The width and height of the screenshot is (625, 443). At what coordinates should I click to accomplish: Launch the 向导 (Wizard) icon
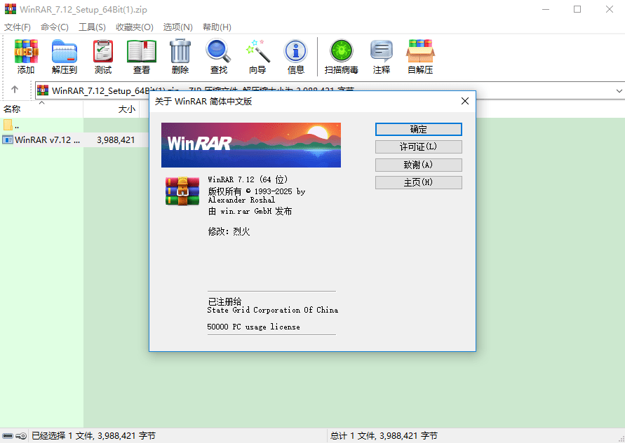257,56
